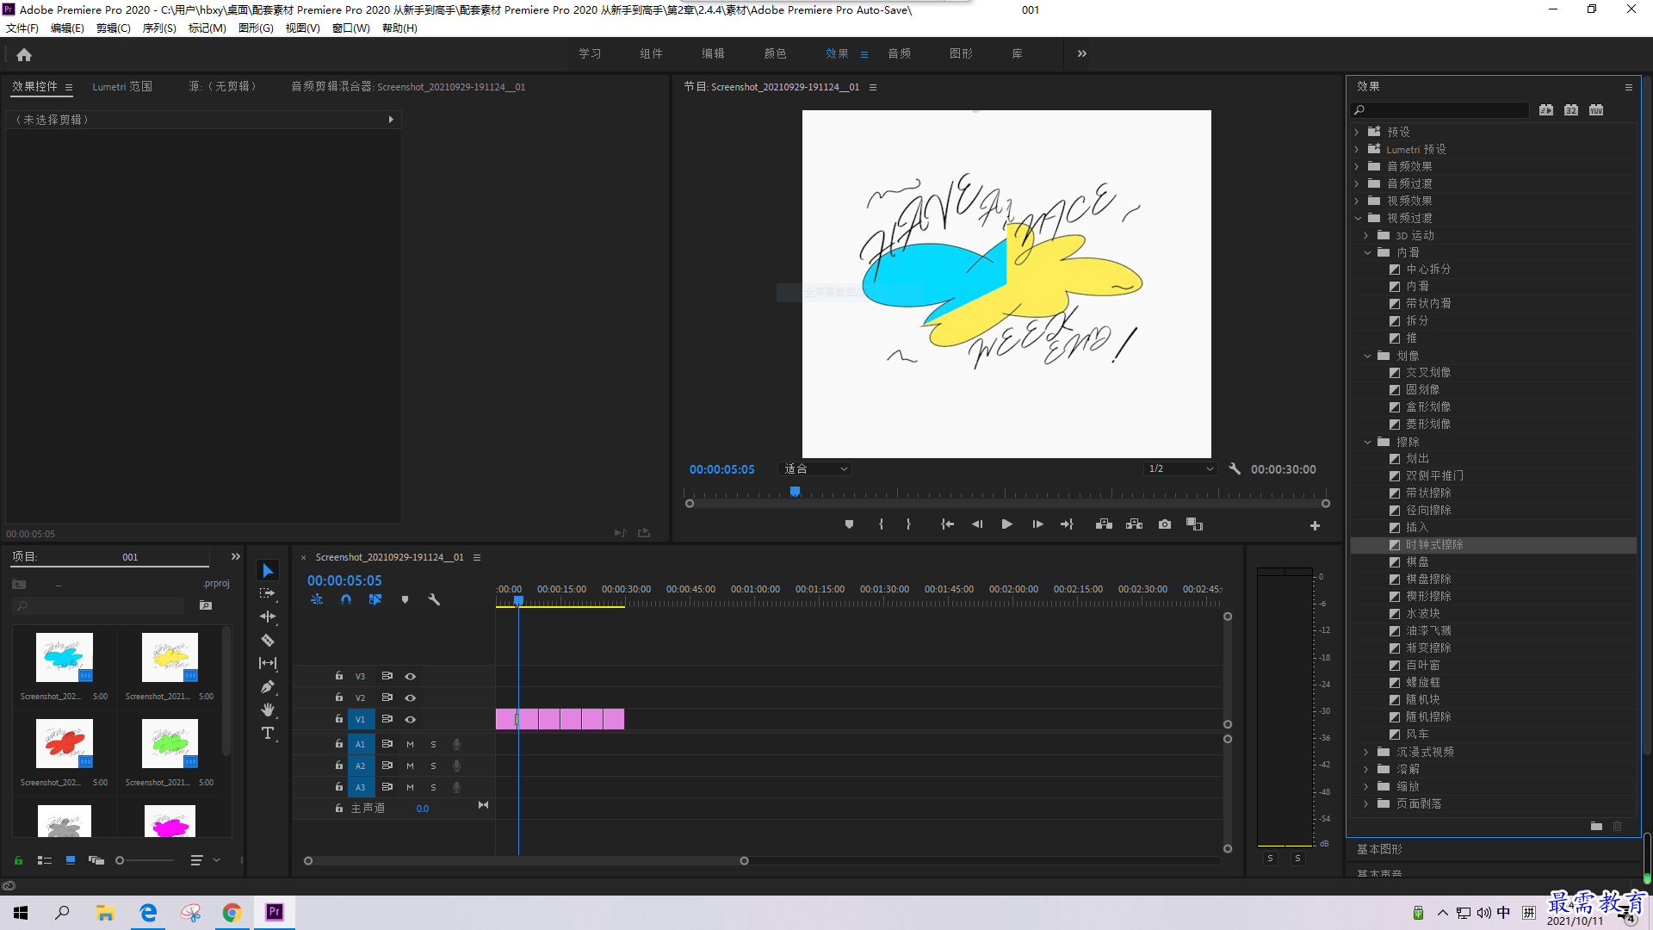Click the Home icon
This screenshot has width=1653, height=930.
[x=24, y=54]
